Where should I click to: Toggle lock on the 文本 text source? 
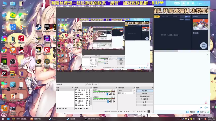pyautogui.click(x=89, y=90)
